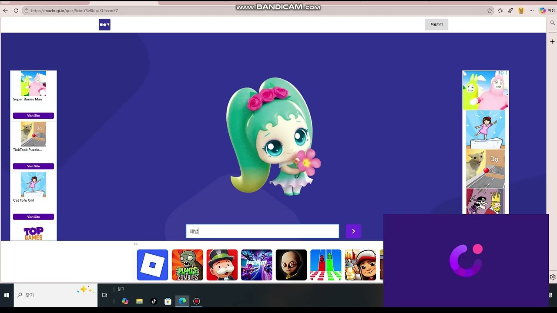
Task: Open the bunny game image in right ad
Action: [485, 90]
